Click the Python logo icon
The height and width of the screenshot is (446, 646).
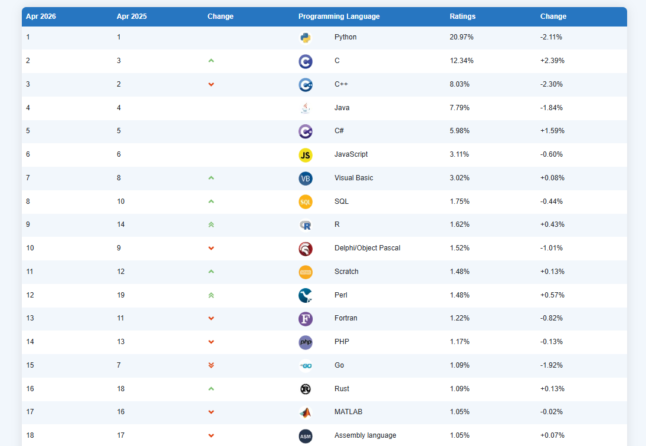tap(305, 37)
